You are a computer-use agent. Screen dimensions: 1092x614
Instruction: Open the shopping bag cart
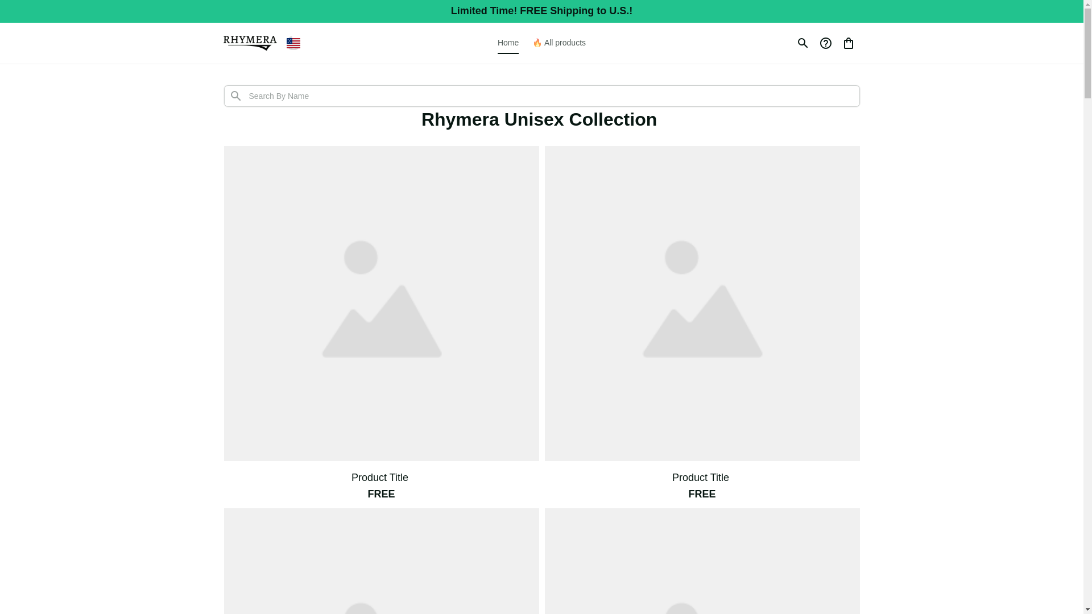[x=848, y=43]
